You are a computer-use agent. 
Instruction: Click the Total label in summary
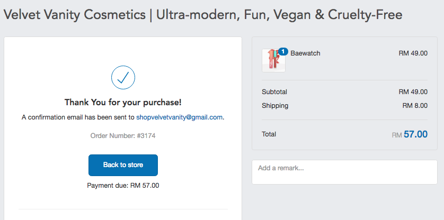point(269,134)
